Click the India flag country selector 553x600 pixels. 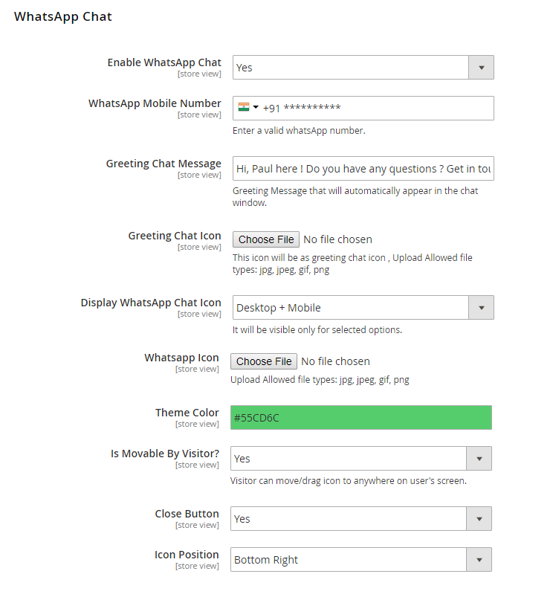244,107
